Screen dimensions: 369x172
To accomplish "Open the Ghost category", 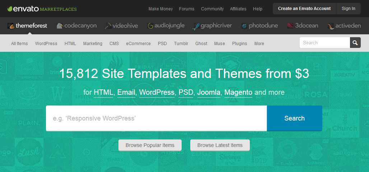I will coord(201,44).
